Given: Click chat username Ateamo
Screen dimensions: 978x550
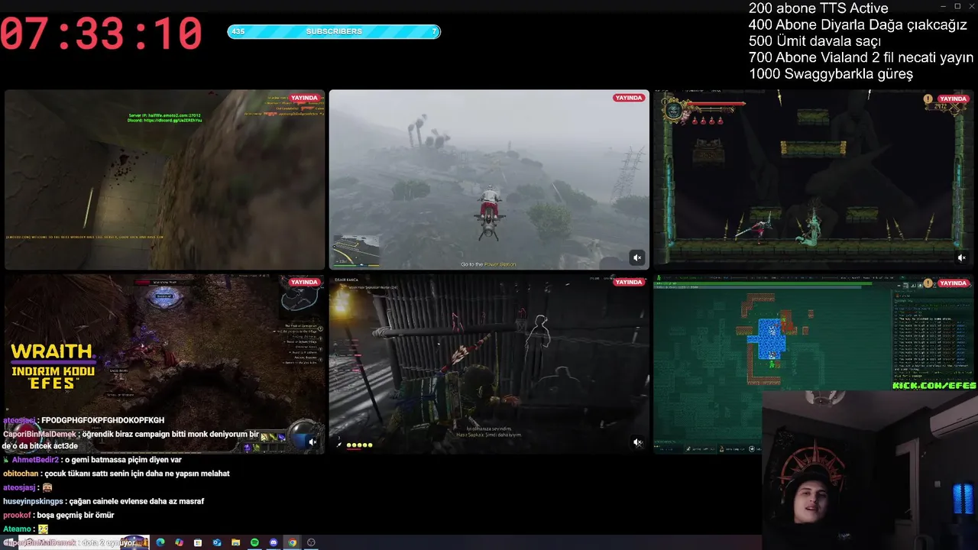Looking at the screenshot, I should [18, 529].
